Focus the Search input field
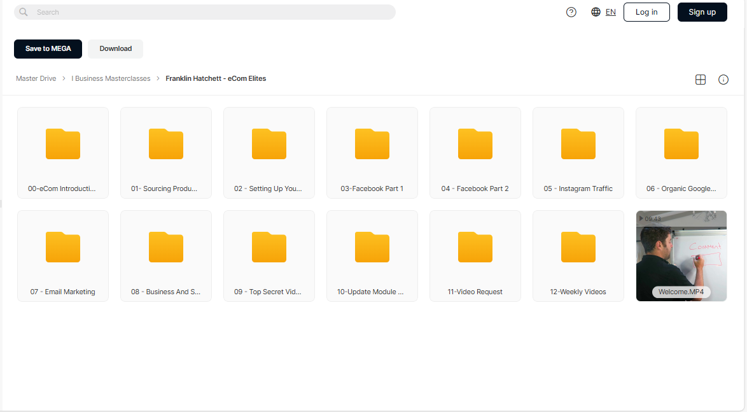Viewport: 747px width, 412px height. pos(205,12)
